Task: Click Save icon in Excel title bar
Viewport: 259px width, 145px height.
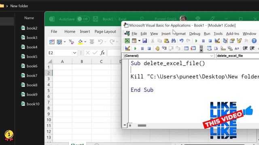Action: tap(96, 19)
